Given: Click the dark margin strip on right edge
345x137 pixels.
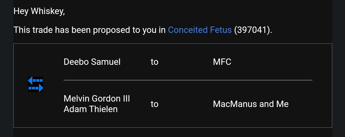Looking at the screenshot, I should 339,68.
